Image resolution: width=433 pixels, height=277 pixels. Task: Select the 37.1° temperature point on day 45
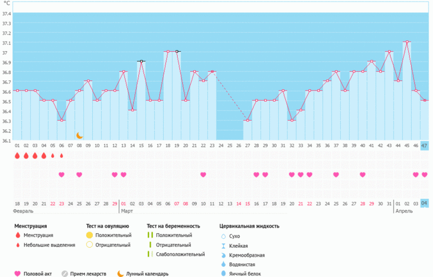(x=407, y=42)
